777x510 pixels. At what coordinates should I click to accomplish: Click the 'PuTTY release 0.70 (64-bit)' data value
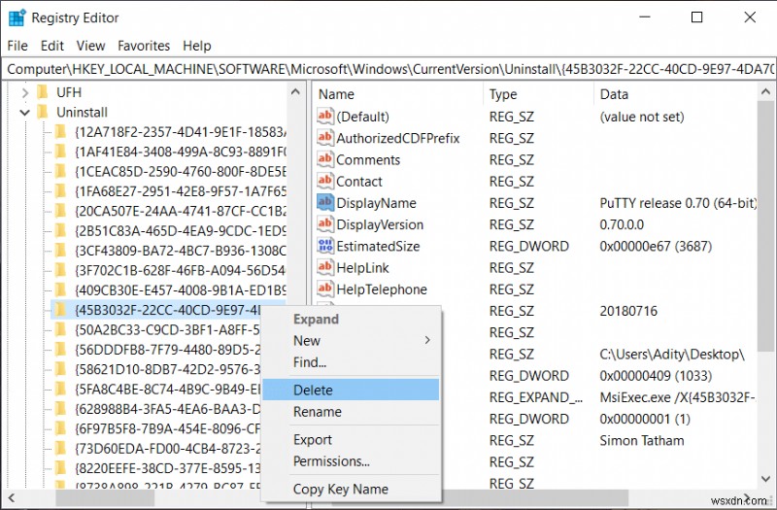(678, 203)
